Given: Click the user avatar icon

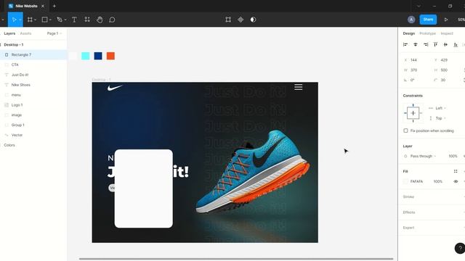Looking at the screenshot, I should 411,20.
